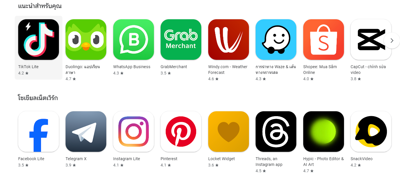The height and width of the screenshot is (182, 400).
Task: Select the Duolingo green owl icon
Action: coord(86,39)
